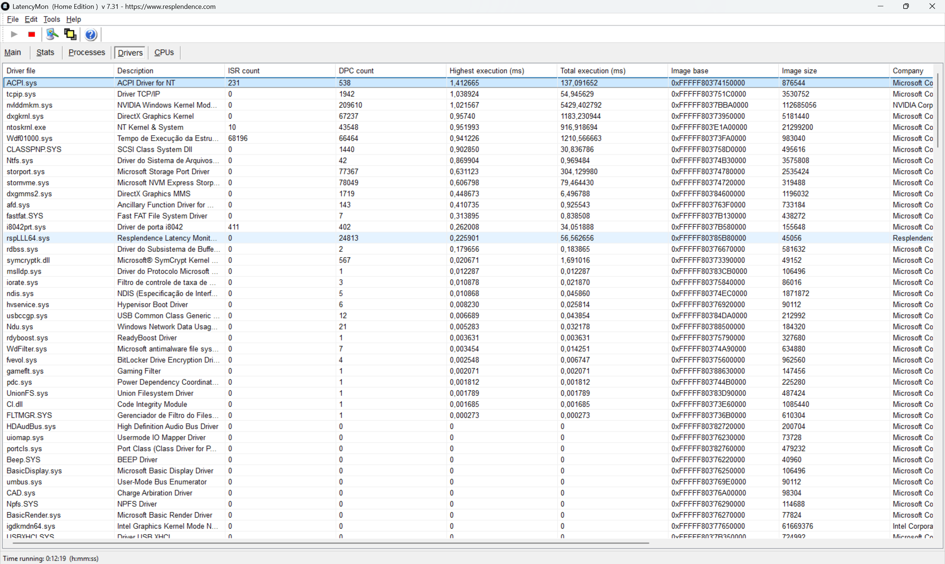Restore down the window via title bar button
Viewport: 945px width, 564px height.
click(906, 6)
